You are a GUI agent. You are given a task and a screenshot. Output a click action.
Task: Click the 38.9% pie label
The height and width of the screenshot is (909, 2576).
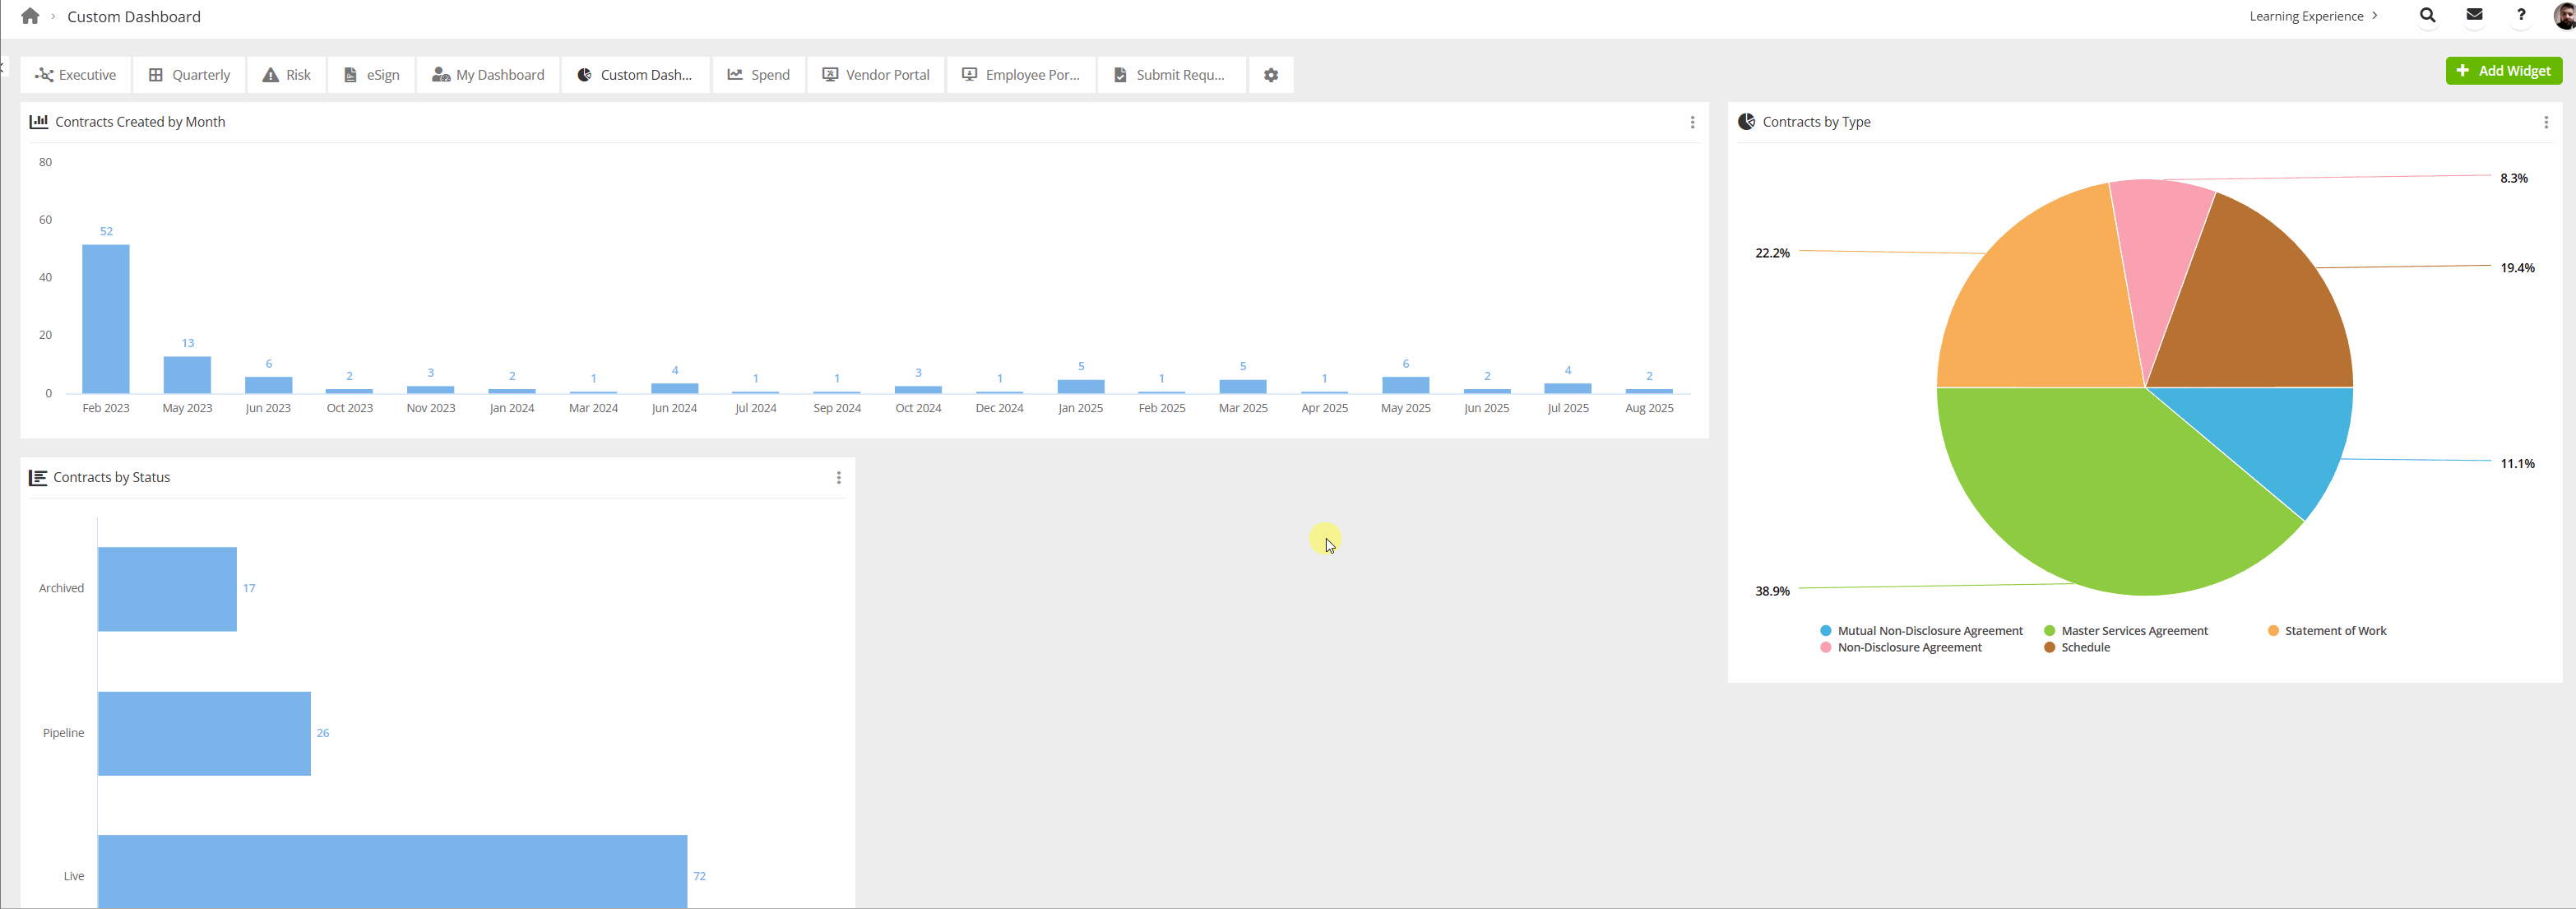coord(1772,591)
